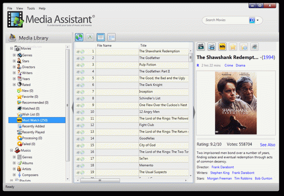
Task: Toggle watched status with the eye icon
Action: [255, 47]
